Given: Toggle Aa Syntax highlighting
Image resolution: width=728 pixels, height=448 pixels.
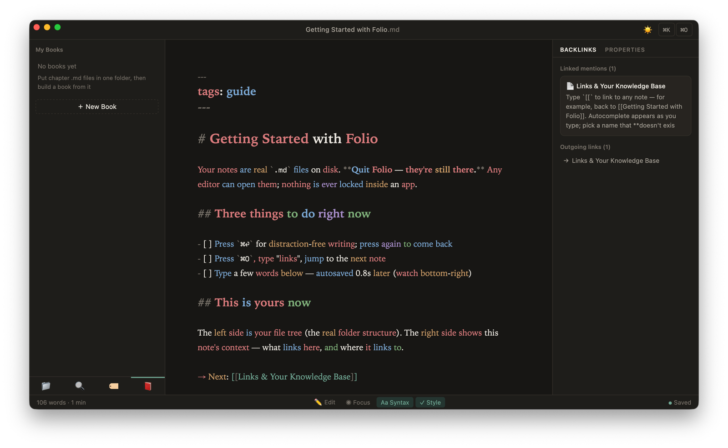Looking at the screenshot, I should [394, 403].
